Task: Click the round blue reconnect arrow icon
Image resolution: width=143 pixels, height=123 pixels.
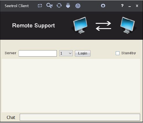Action: click(x=78, y=6)
